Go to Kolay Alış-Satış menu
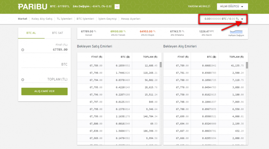The height and width of the screenshot is (149, 269). point(42,19)
